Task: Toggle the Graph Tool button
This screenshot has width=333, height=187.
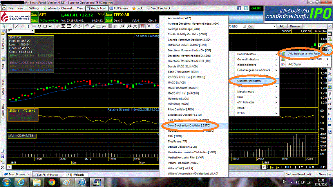Action: click(97, 8)
